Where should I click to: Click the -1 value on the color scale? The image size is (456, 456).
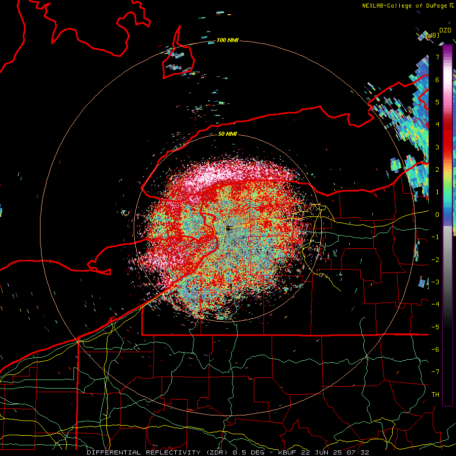435,237
